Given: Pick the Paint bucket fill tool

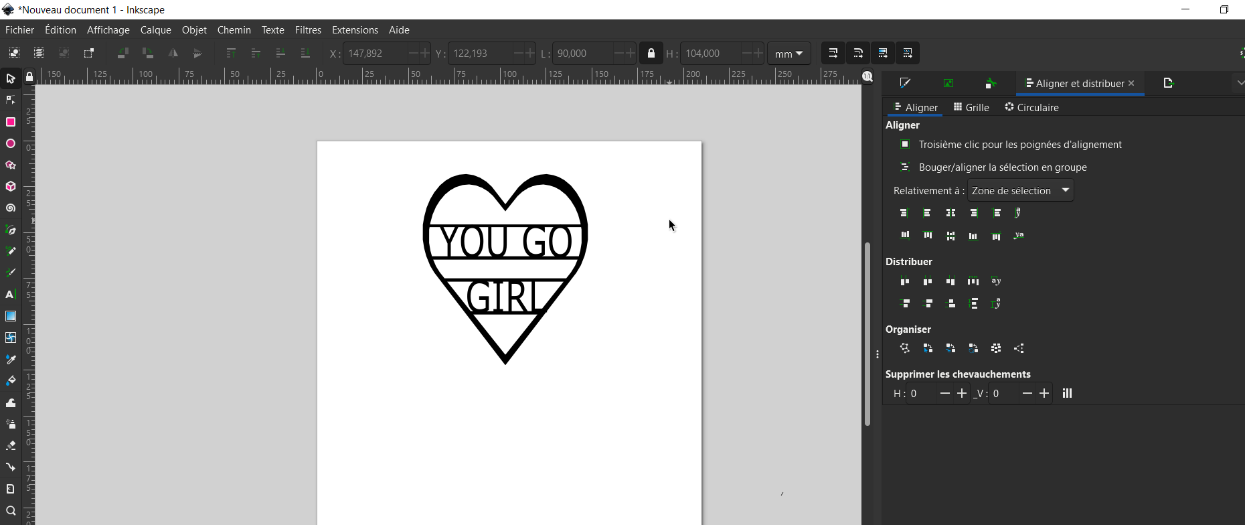Looking at the screenshot, I should pos(11,380).
